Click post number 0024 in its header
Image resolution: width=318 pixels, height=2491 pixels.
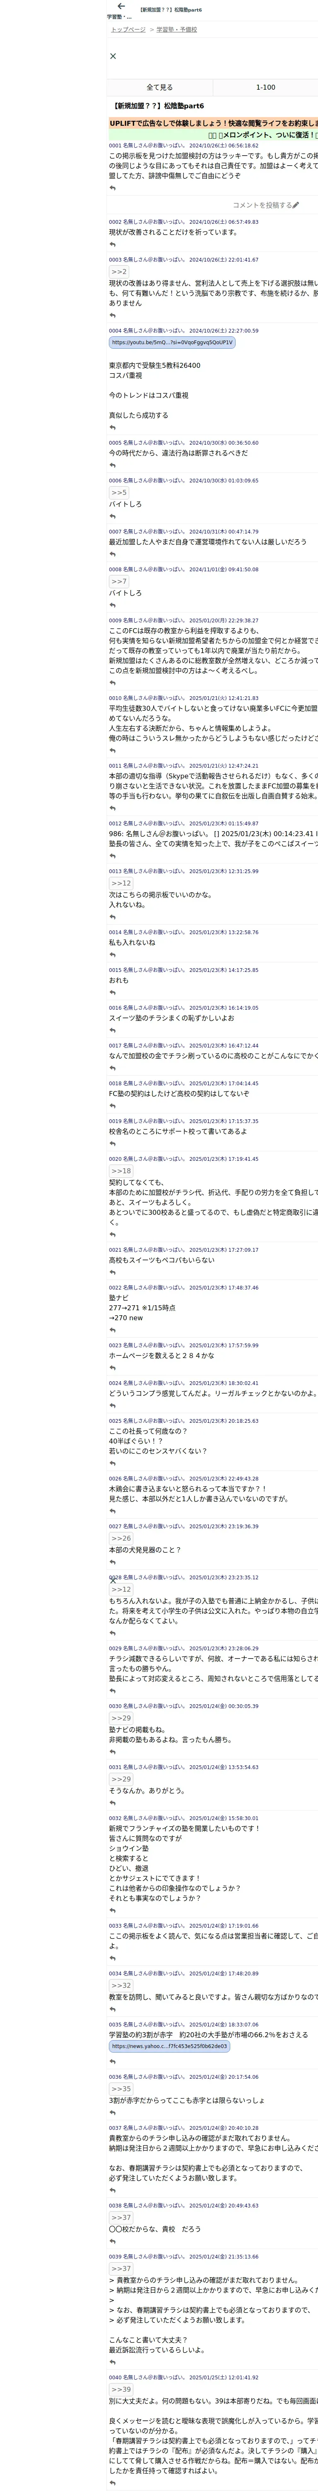pos(115,1383)
